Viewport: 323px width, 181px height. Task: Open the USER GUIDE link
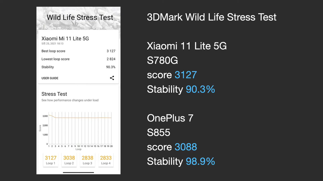(50, 78)
